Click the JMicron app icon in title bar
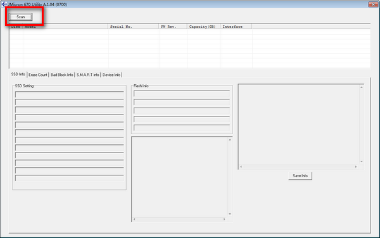Viewport: 380px width, 238px height. tap(4, 4)
